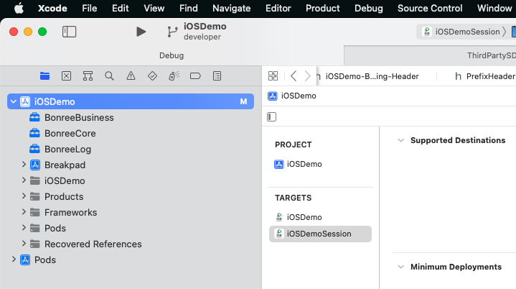Select the BonreeCore package

point(70,133)
